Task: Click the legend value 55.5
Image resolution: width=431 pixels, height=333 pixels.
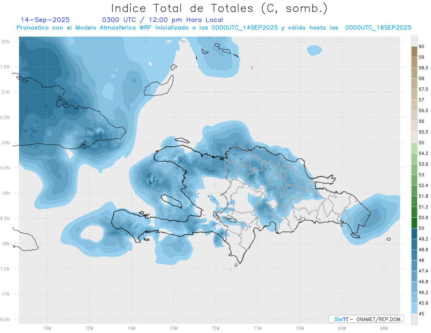Action: coord(423,132)
